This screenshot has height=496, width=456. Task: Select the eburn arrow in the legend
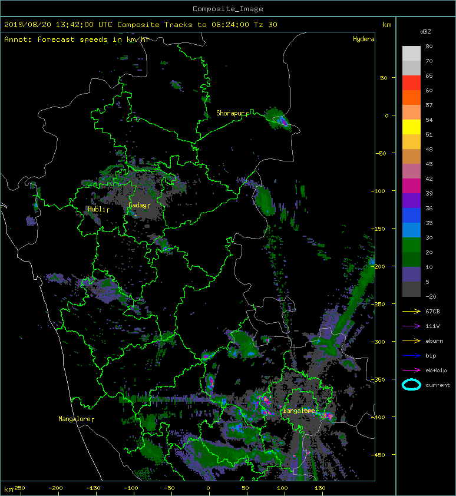[411, 341]
